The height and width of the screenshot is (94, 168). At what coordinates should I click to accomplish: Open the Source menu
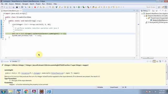pos(11,4)
